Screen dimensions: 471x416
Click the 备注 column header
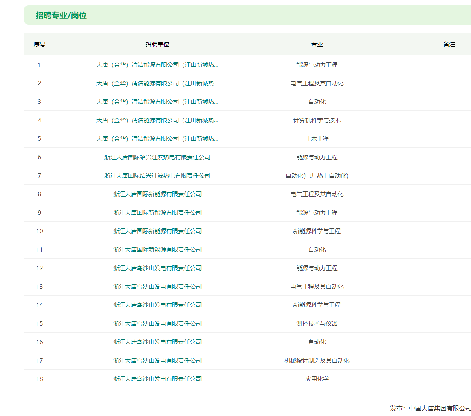[x=449, y=44]
